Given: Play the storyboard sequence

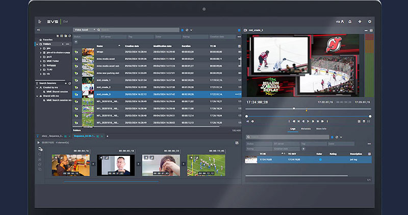Looking at the screenshot, I should (39, 142).
